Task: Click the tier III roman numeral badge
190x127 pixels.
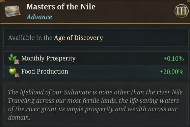Action: click(x=182, y=11)
